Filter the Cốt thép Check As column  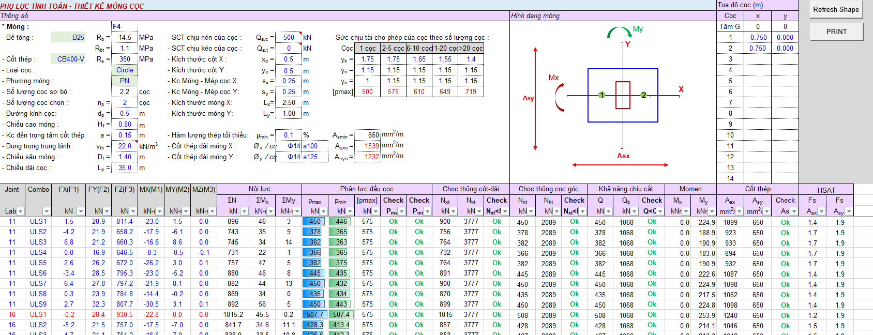point(794,211)
